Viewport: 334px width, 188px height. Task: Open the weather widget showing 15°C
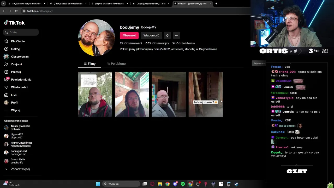[11, 184]
